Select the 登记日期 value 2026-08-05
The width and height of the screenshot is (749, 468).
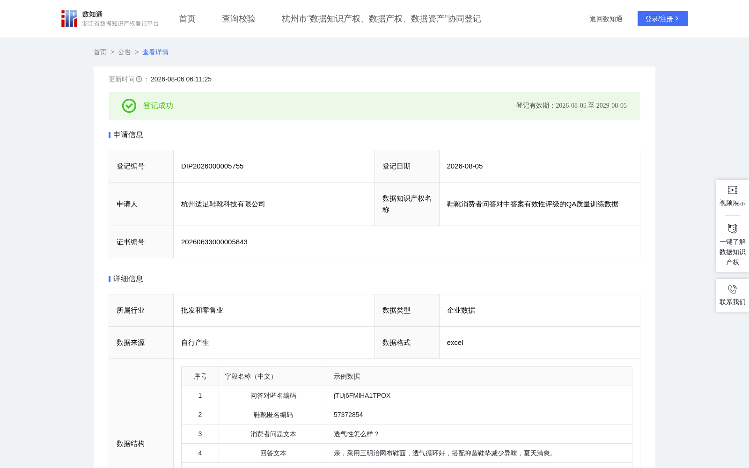465,166
